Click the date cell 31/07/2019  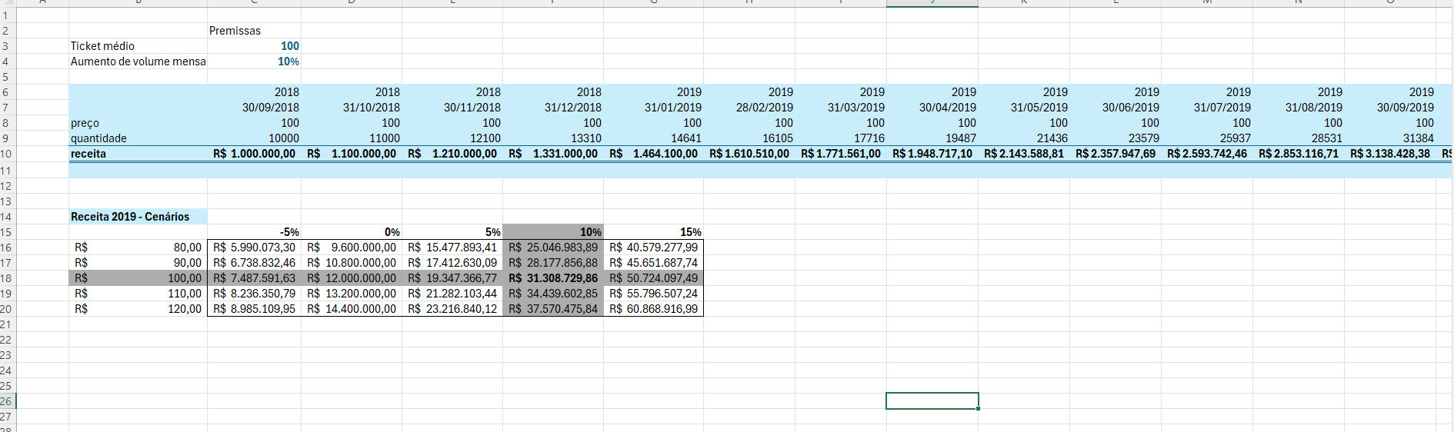click(1207, 108)
